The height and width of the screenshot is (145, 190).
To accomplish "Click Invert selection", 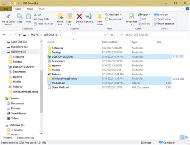I will coord(164,24).
